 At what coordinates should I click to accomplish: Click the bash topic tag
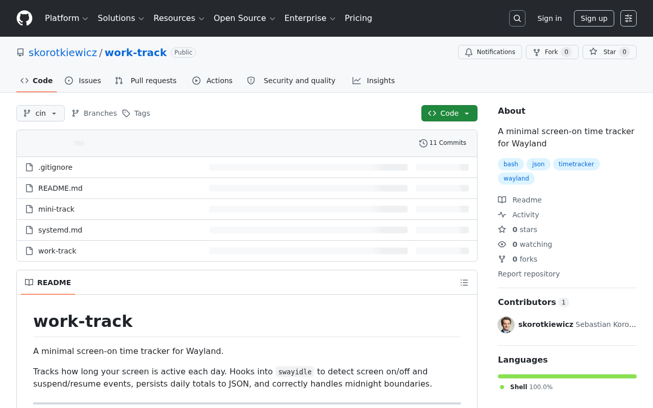[511, 164]
